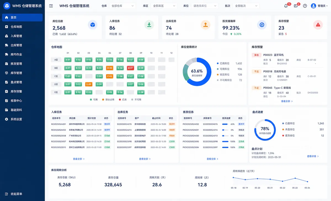
Task: Click the target icon in 拣货准确率 card
Action: click(x=262, y=25)
